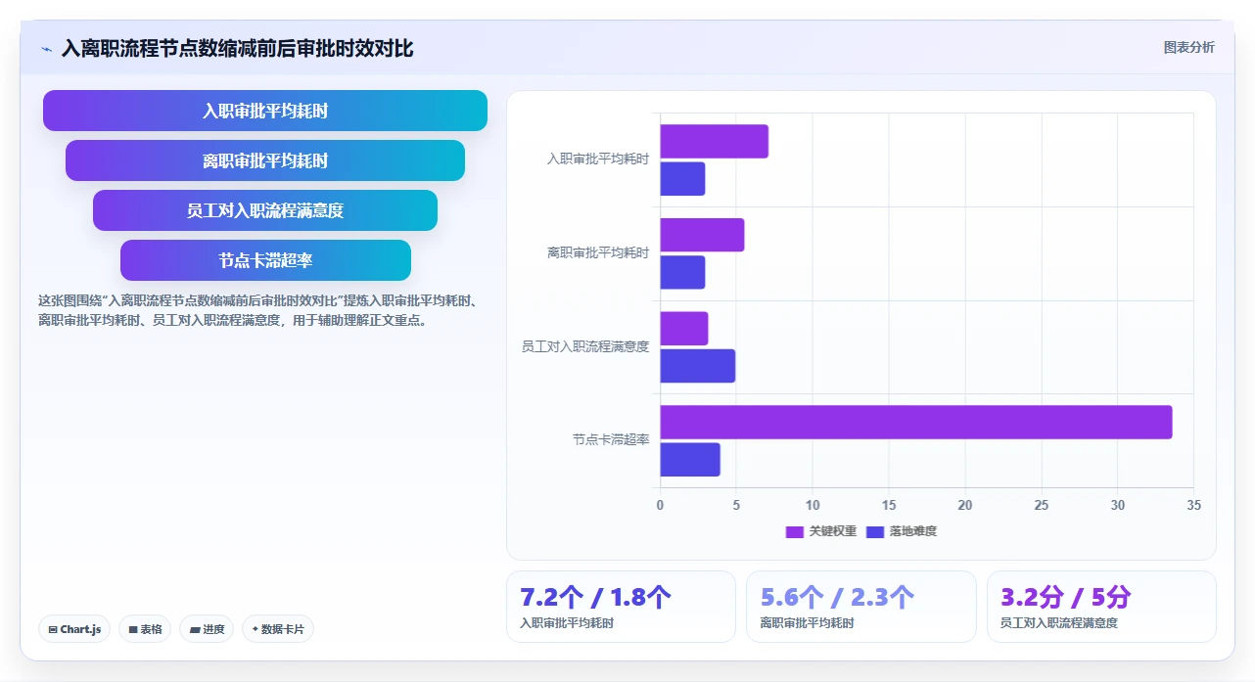Click the 5.6个 / 2.3个 data card

pyautogui.click(x=861, y=607)
